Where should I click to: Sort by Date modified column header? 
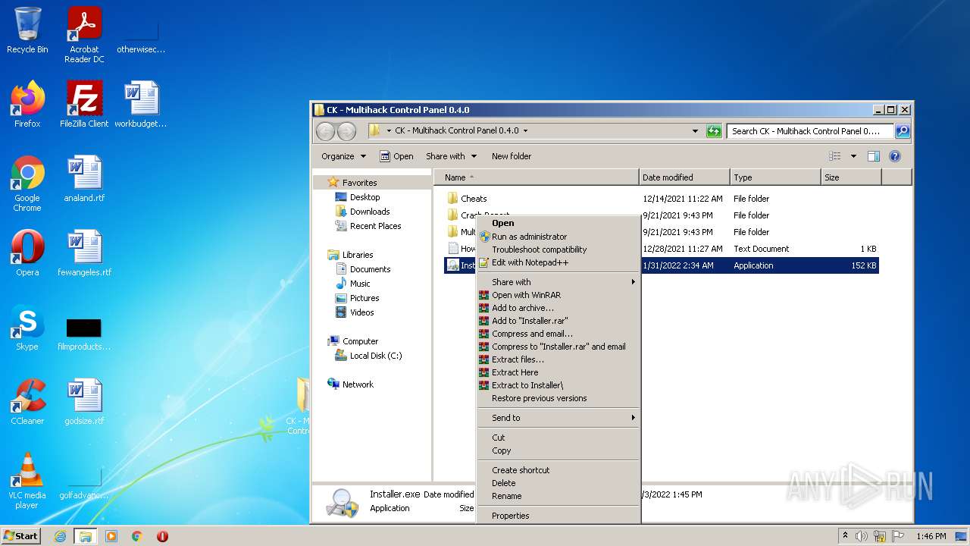[684, 177]
